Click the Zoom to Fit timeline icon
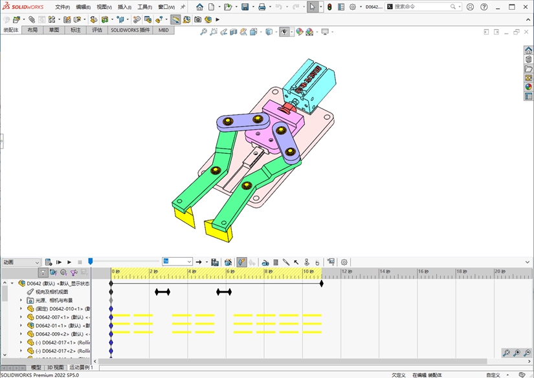This screenshot has width=534, height=378. coord(506,353)
